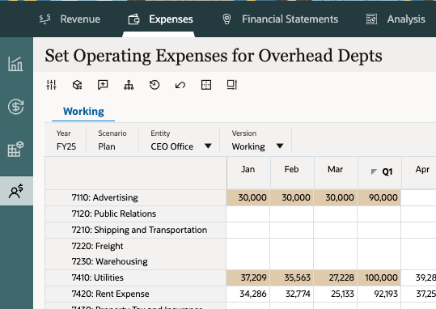Image resolution: width=436 pixels, height=309 pixels.
Task: Open the sliders adjust toolbar icon
Action: click(52, 85)
